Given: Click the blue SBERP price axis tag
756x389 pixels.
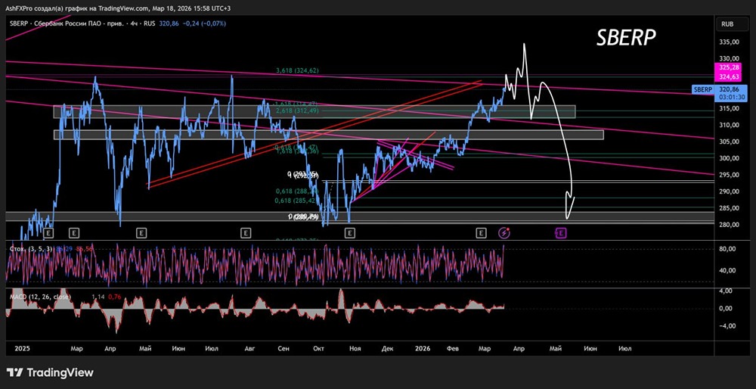Looking at the screenshot, I should tap(702, 90).
